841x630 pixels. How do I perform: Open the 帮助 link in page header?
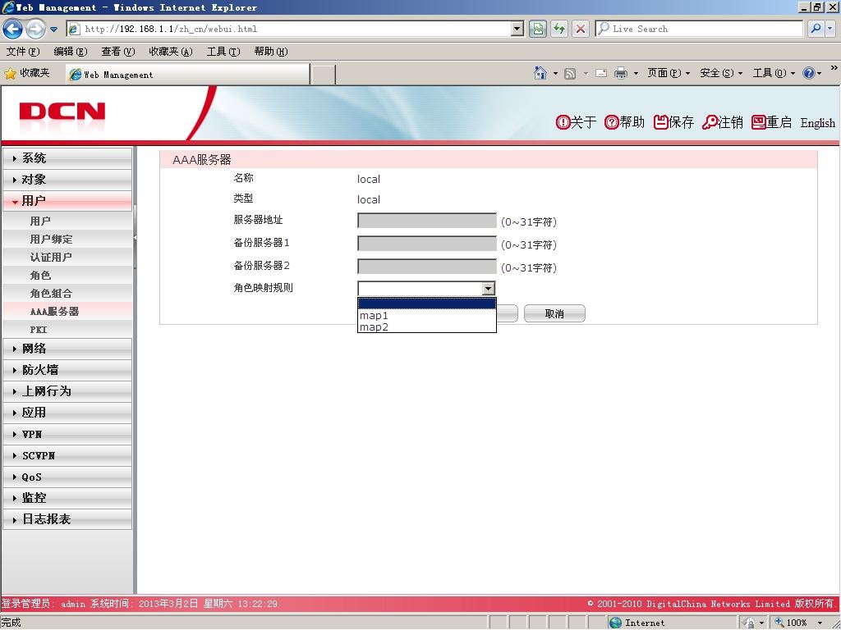(624, 123)
